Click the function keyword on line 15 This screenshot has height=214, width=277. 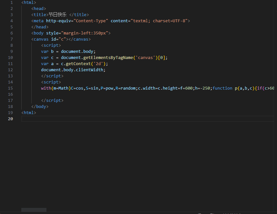click(222, 88)
